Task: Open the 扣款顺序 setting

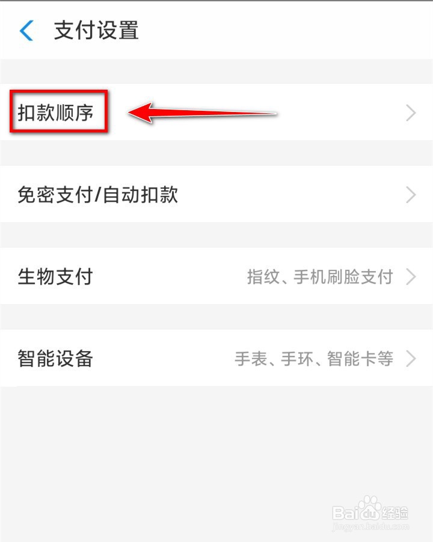Action: click(216, 112)
